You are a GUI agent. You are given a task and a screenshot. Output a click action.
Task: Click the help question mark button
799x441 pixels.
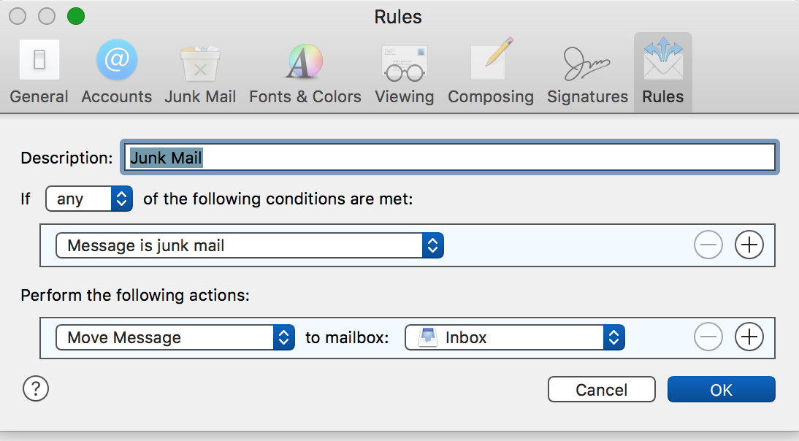36,389
